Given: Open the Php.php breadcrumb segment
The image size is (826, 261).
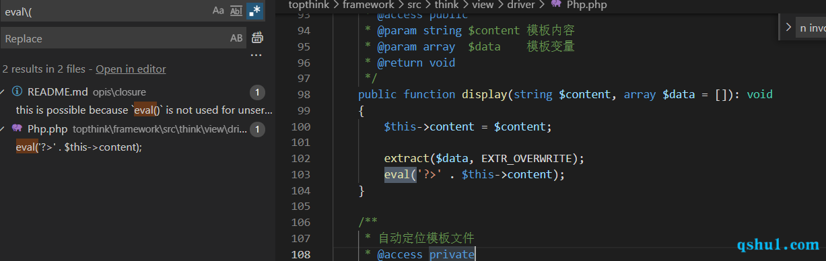Looking at the screenshot, I should click(x=587, y=5).
